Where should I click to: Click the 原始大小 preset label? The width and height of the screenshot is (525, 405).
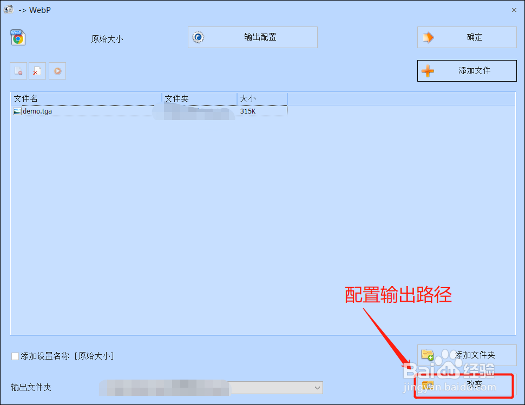click(x=106, y=38)
